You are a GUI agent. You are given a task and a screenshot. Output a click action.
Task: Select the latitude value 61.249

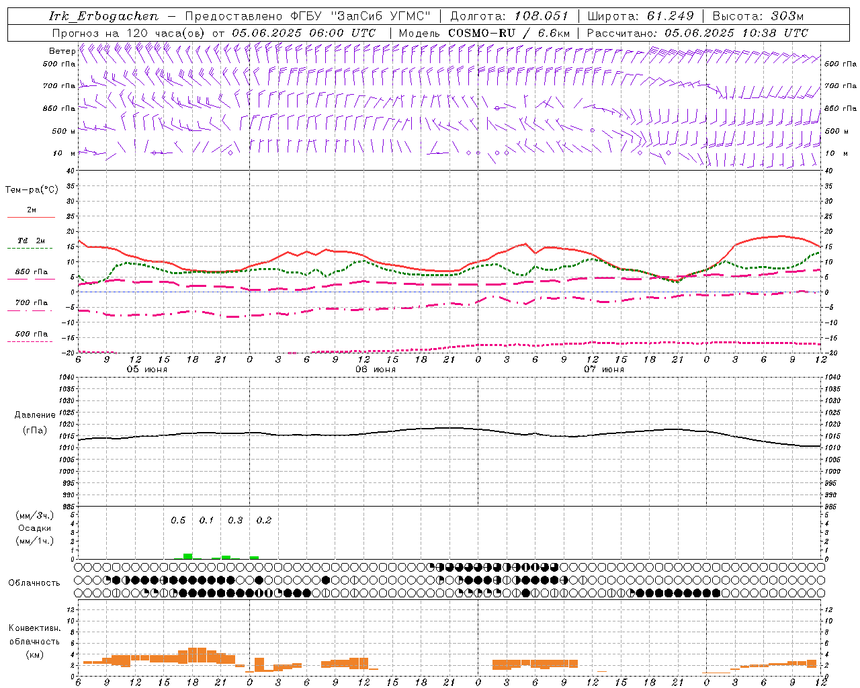point(670,16)
